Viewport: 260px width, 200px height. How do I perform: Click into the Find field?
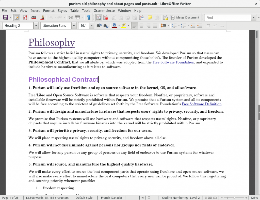click(x=227, y=18)
